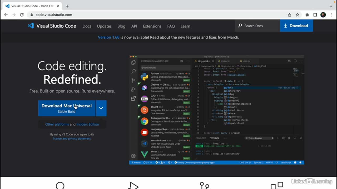The height and width of the screenshot is (189, 337).
Task: Open the share icon in the address bar
Action: coord(290,15)
